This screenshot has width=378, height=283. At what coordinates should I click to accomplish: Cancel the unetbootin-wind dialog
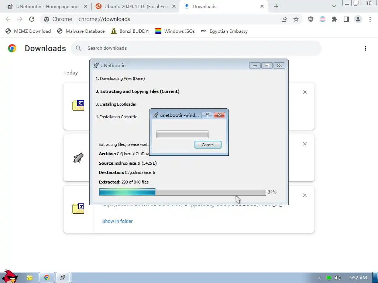point(208,144)
